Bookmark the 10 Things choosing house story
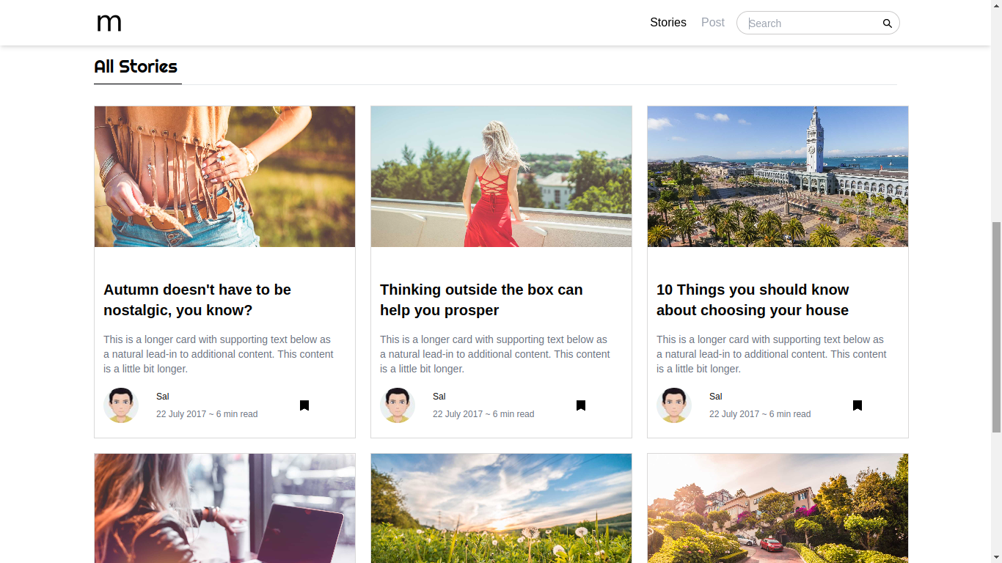 857,405
